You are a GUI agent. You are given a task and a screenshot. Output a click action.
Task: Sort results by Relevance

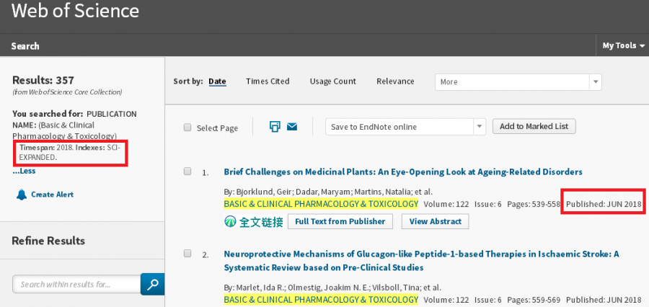(395, 81)
